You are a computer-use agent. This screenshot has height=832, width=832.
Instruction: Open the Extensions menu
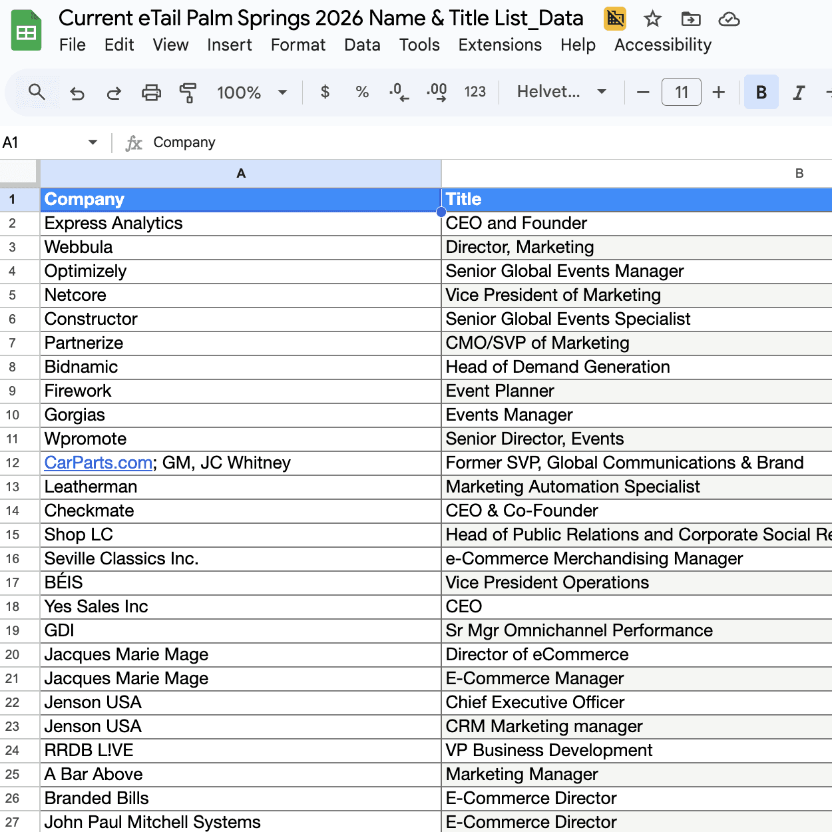[x=500, y=45]
